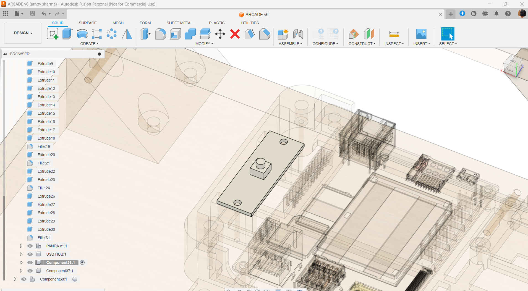Select the Revolve tool icon

pos(82,34)
